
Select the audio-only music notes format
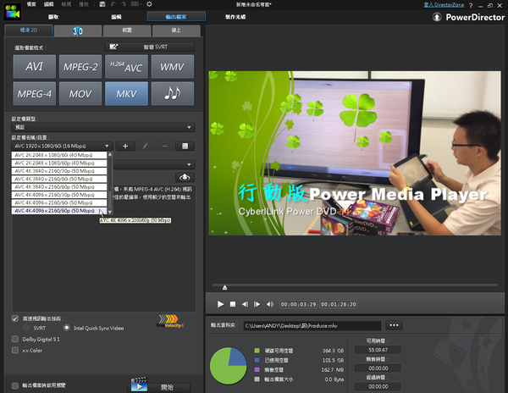click(x=172, y=93)
